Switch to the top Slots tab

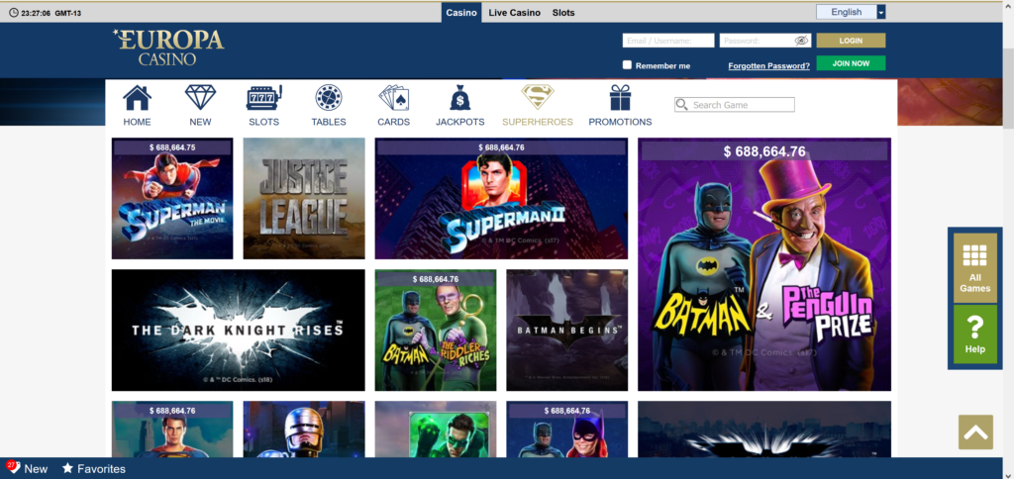[x=563, y=12]
